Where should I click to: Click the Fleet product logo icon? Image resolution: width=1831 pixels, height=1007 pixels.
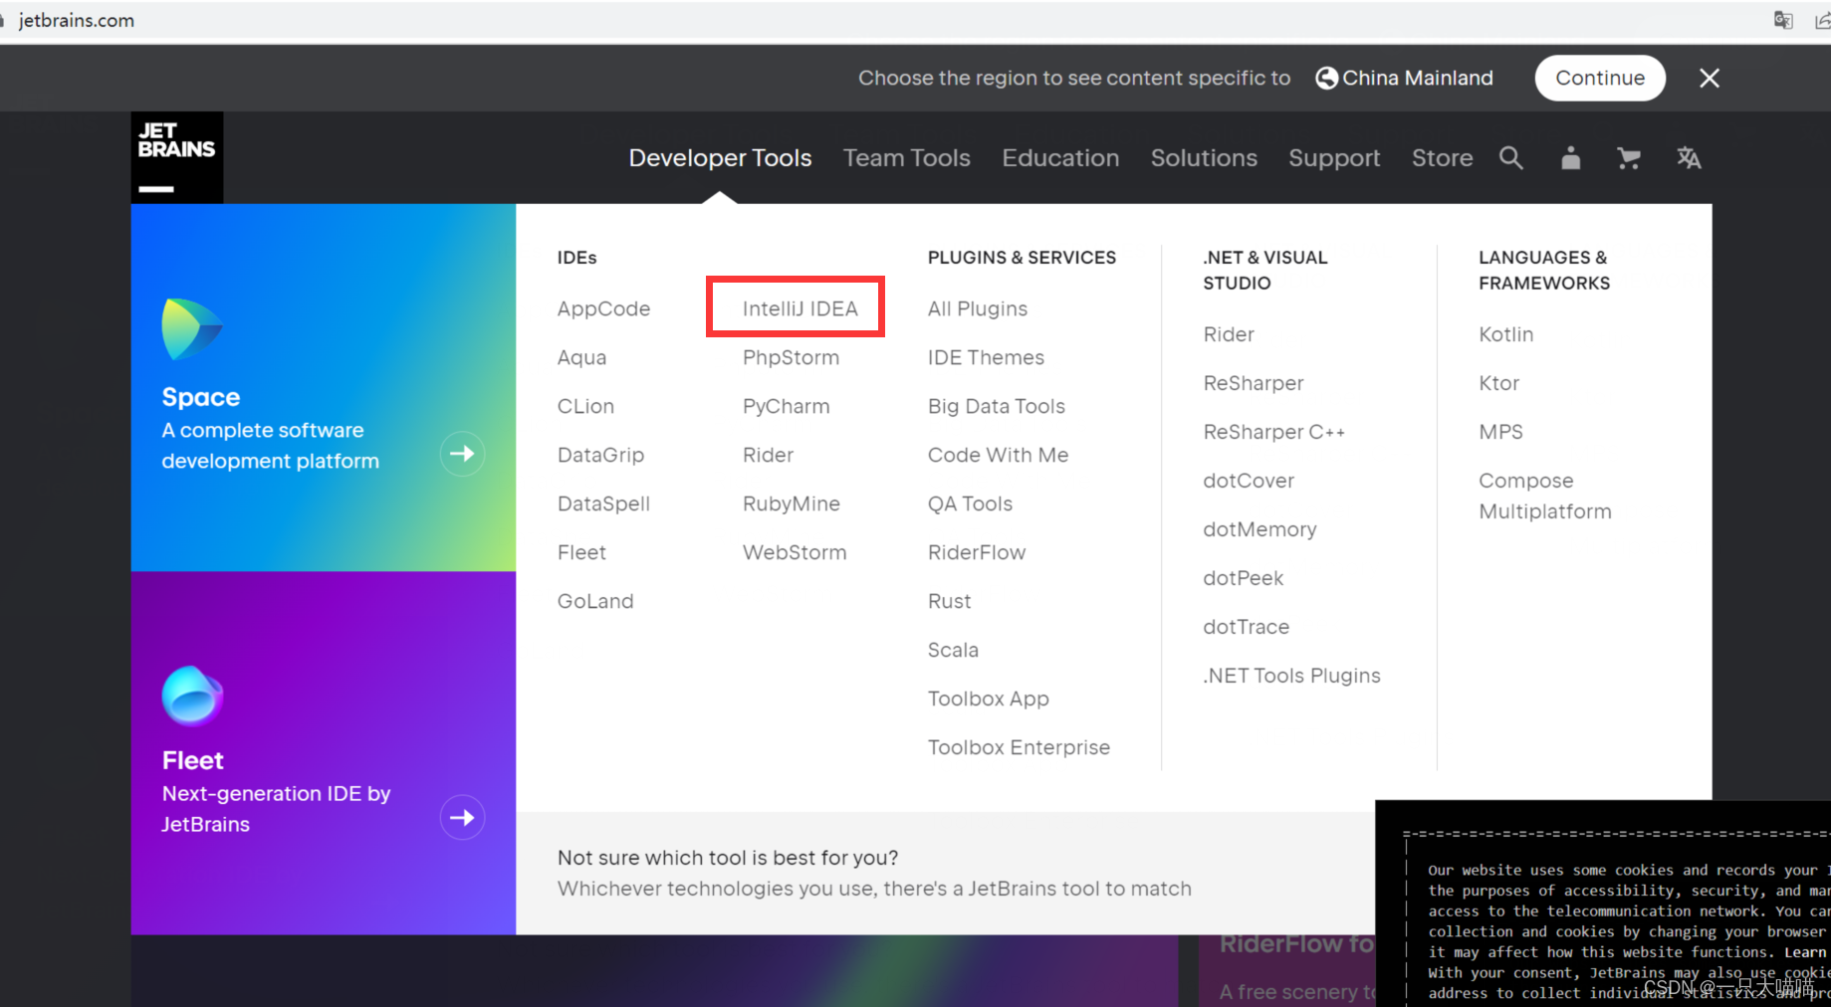pyautogui.click(x=191, y=695)
